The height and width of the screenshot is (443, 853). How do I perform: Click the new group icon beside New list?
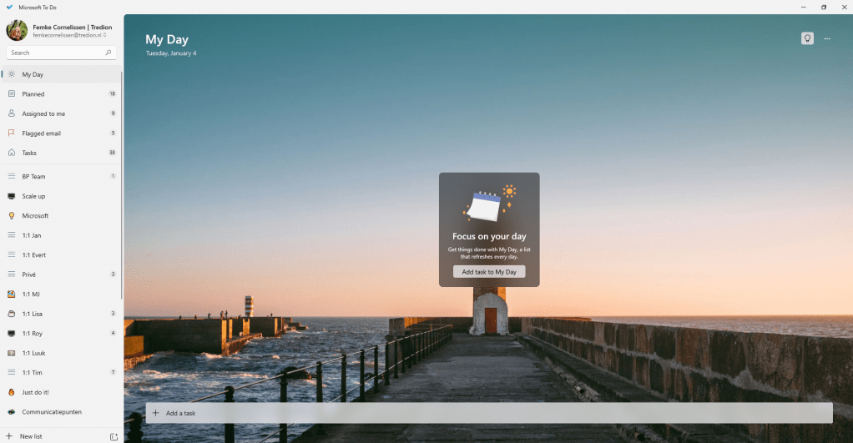tap(114, 436)
